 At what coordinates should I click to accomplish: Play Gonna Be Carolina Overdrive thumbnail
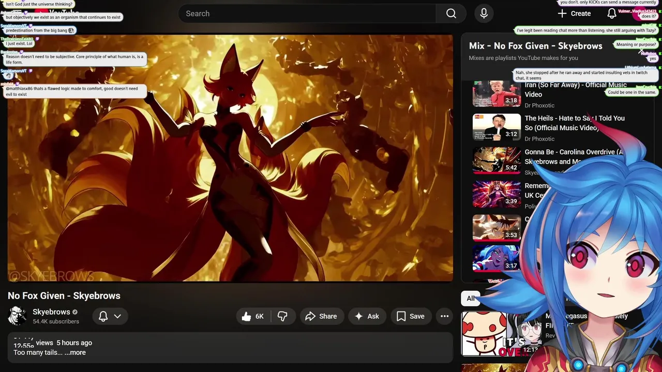(x=496, y=161)
